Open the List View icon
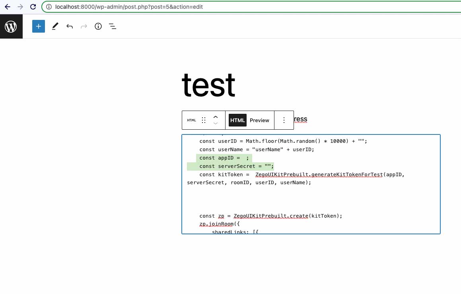The width and height of the screenshot is (461, 294). pyautogui.click(x=113, y=26)
